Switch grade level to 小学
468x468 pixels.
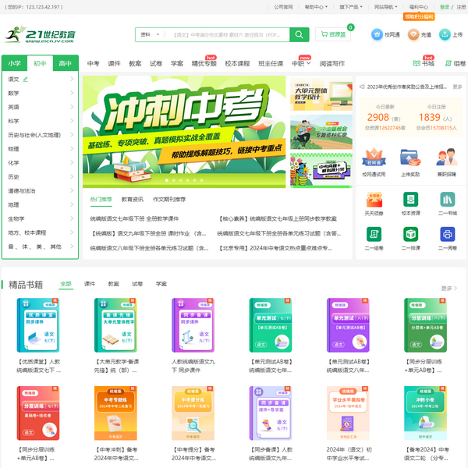tap(15, 63)
